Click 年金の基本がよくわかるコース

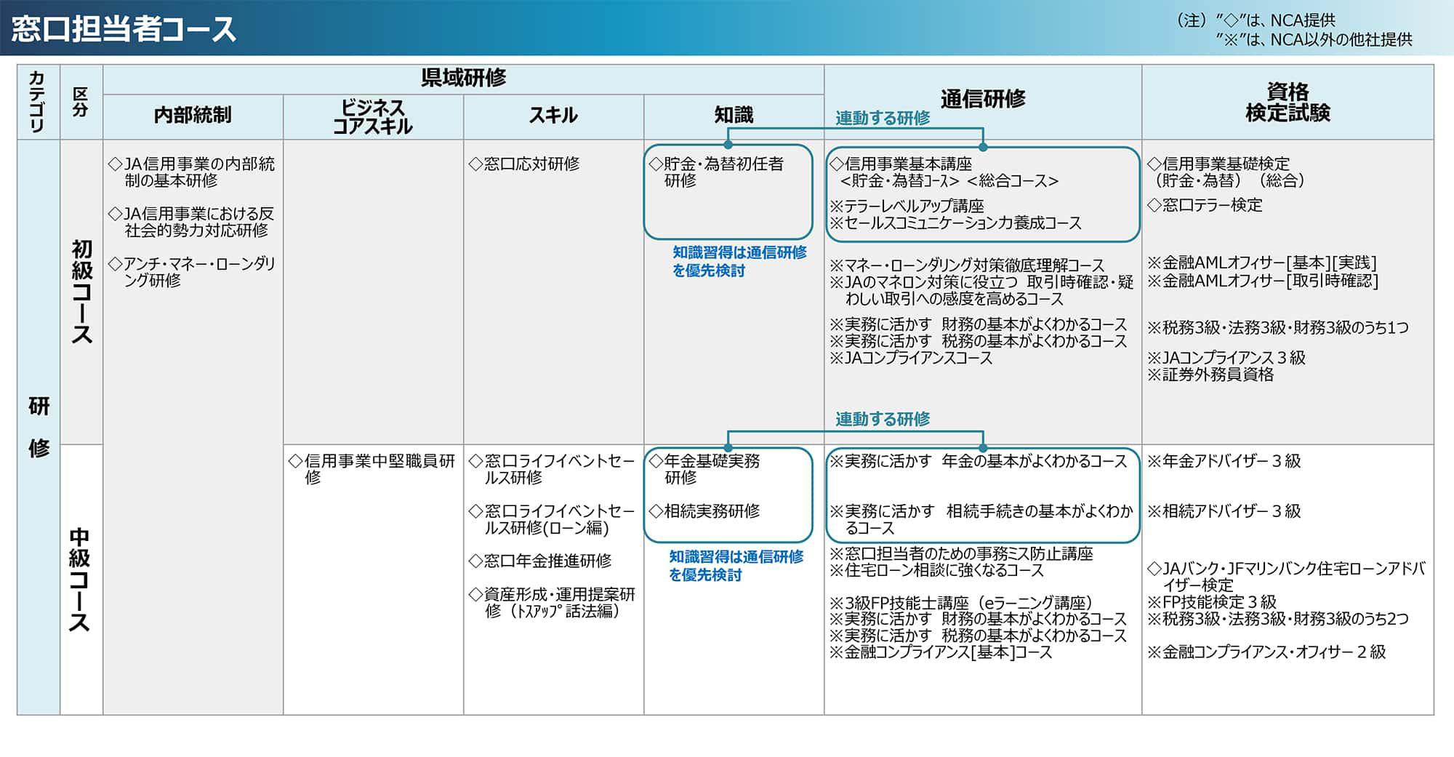click(978, 461)
